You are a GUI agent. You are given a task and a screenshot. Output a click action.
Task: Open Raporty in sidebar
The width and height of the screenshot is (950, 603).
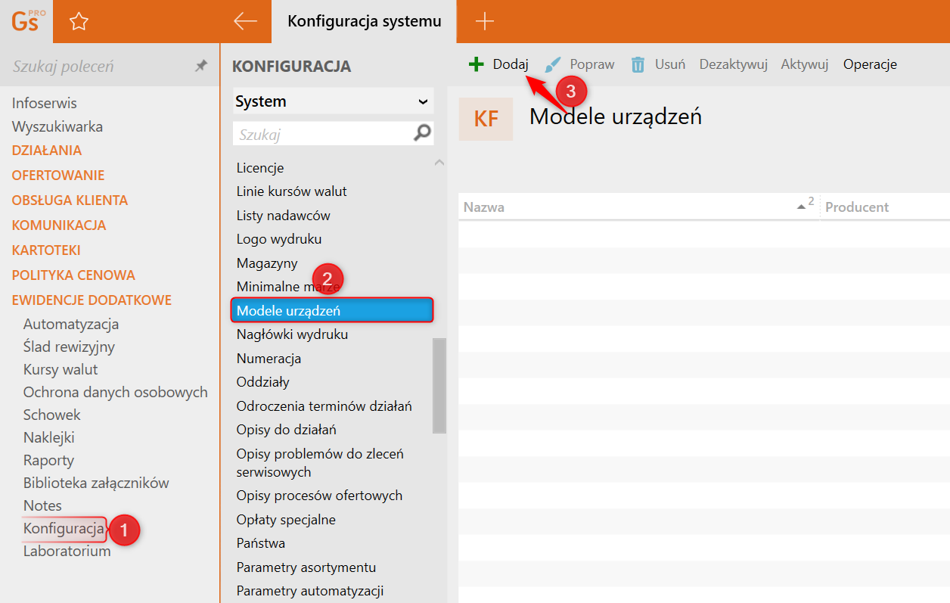tap(48, 460)
